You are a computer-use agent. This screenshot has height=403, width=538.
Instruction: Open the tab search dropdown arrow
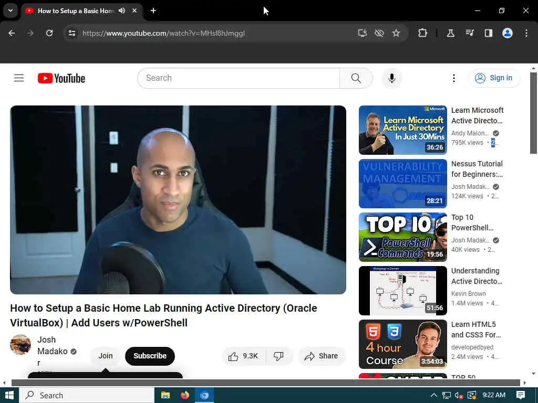(11, 10)
